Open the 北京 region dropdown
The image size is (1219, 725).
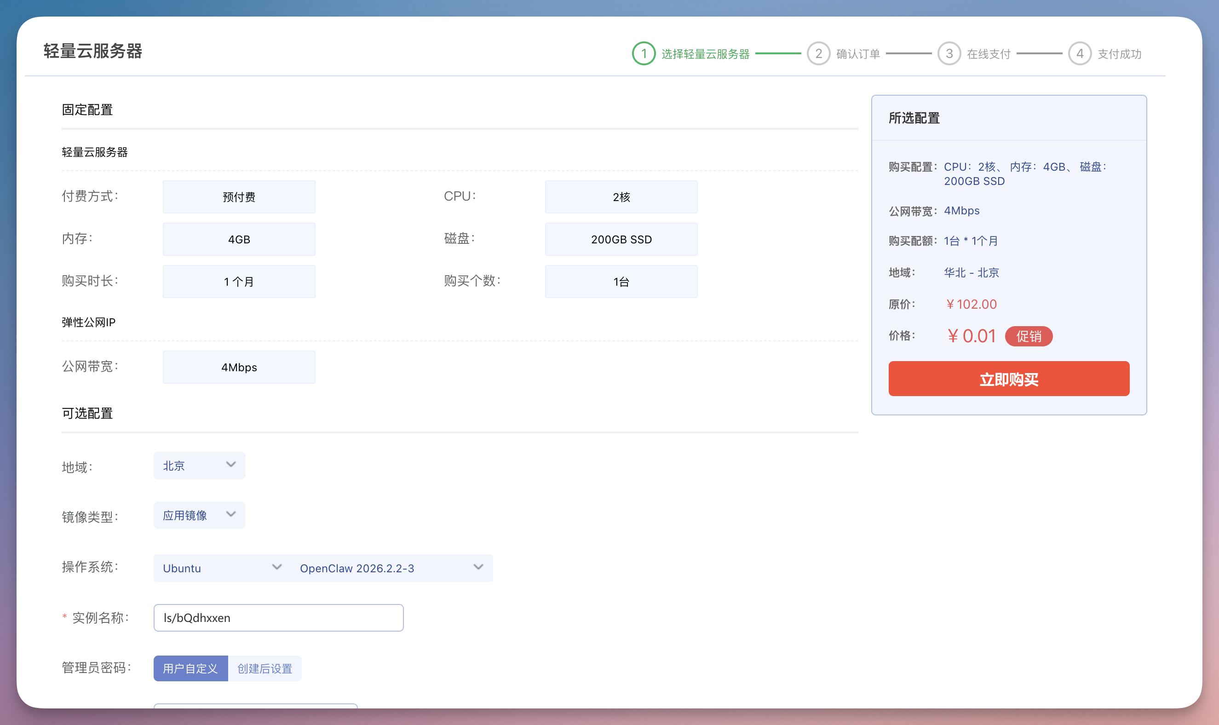pos(199,466)
